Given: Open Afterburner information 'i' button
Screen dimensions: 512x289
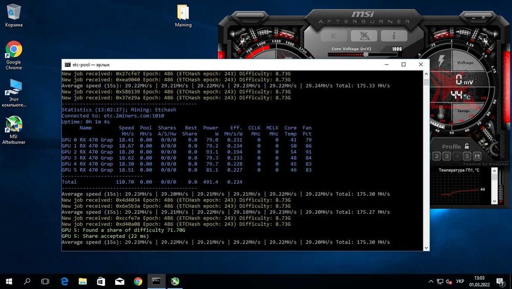Looking at the screenshot, I should [x=394, y=36].
